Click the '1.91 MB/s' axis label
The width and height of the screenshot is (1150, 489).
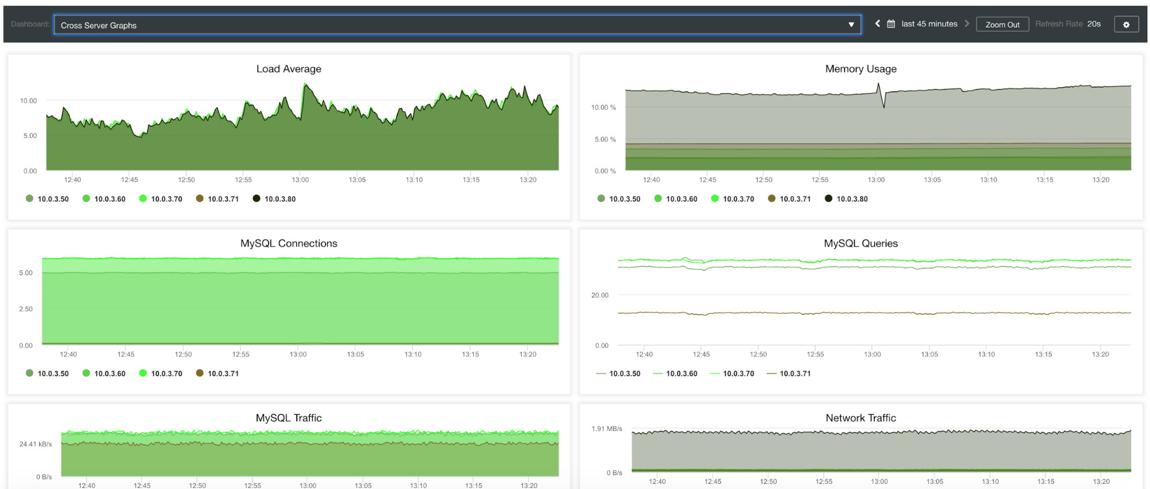click(x=607, y=429)
